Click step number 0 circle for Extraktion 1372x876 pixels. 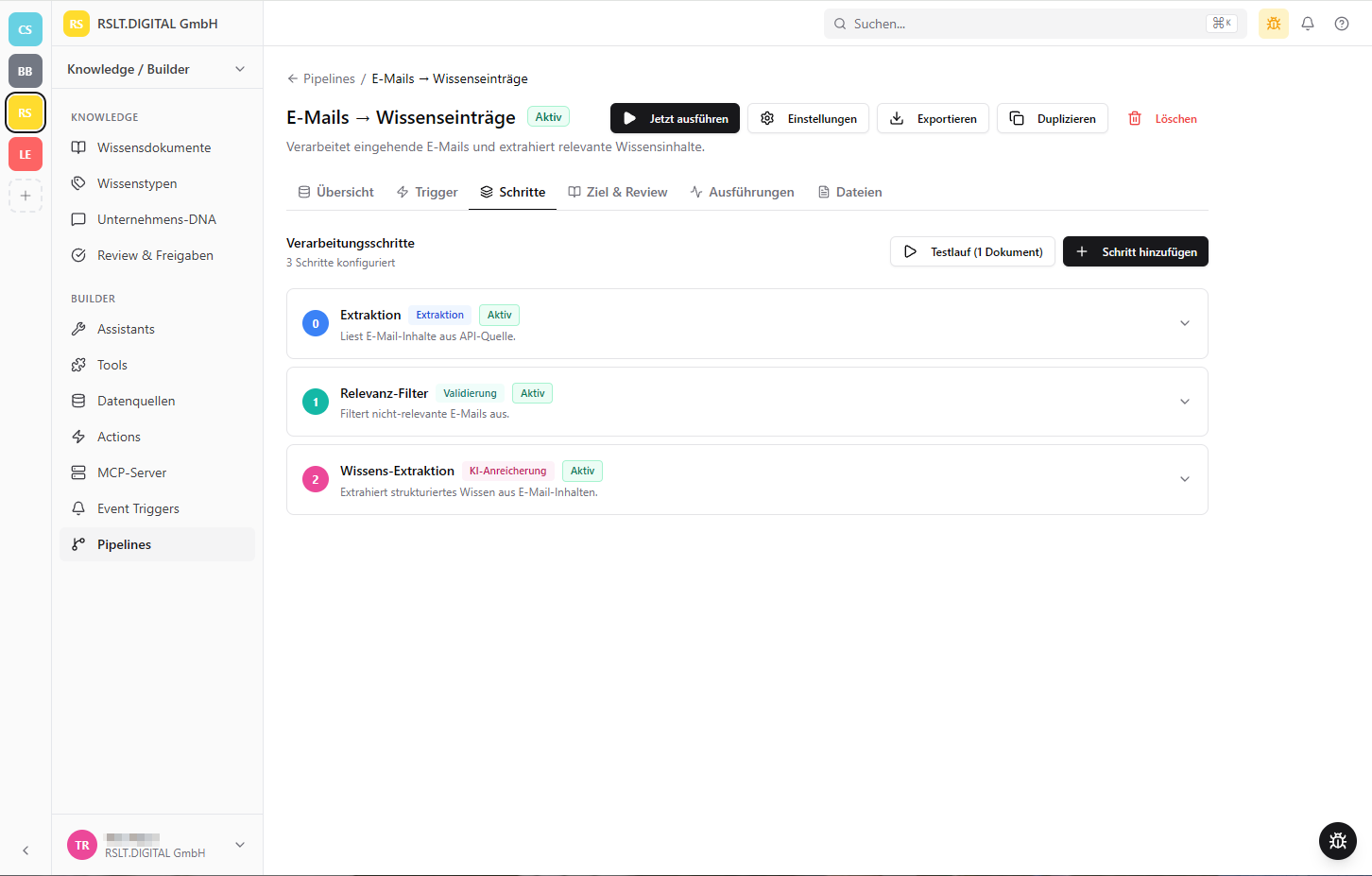316,323
